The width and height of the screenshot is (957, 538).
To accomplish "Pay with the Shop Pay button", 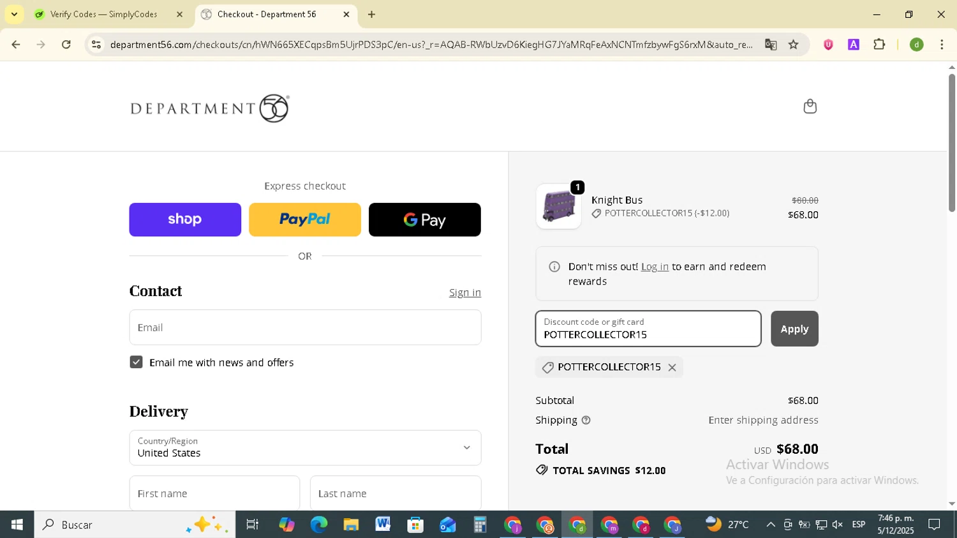I will 185,220.
